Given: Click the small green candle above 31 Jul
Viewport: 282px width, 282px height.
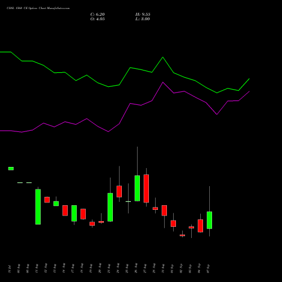Looking at the screenshot, I should click(11, 169).
